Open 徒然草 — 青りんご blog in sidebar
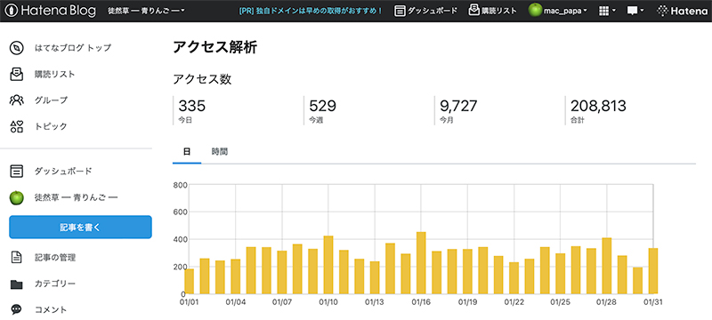The width and height of the screenshot is (712, 320). click(x=77, y=197)
